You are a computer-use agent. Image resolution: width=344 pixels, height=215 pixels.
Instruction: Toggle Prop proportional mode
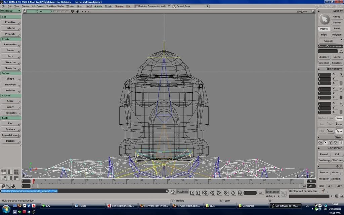[x=331, y=131]
